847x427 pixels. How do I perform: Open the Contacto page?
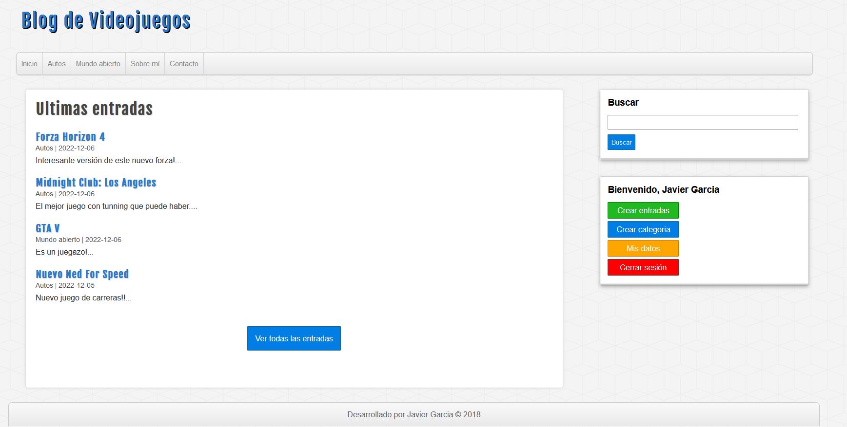[184, 64]
